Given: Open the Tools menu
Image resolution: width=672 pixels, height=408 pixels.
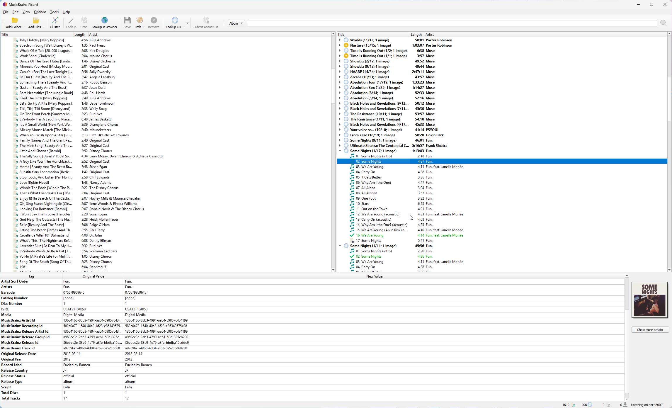Looking at the screenshot, I should tap(54, 12).
